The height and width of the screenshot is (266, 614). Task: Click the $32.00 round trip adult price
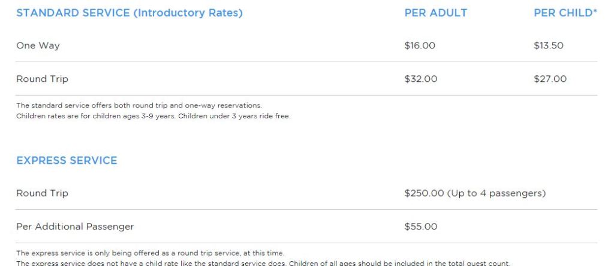click(421, 79)
